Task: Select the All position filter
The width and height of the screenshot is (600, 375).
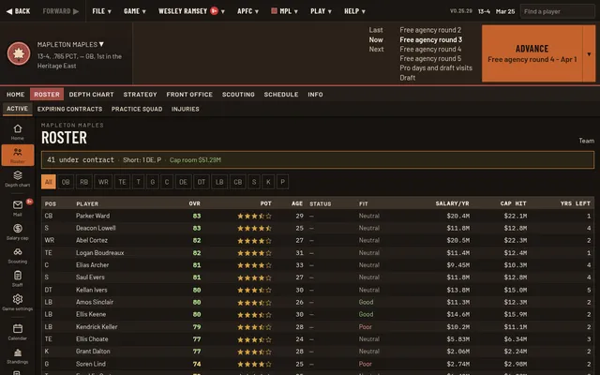Action: (49, 182)
